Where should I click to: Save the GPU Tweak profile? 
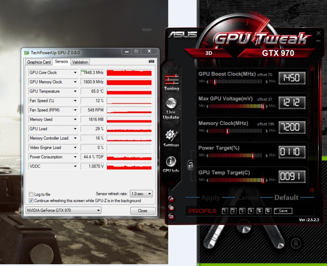283,211
